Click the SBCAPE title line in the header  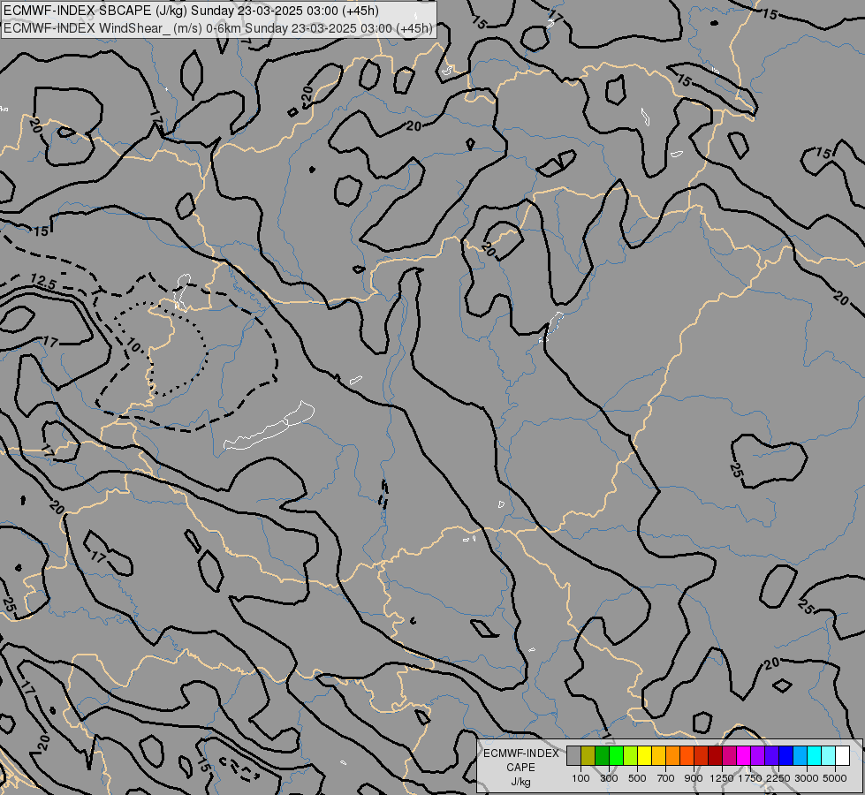pos(191,11)
